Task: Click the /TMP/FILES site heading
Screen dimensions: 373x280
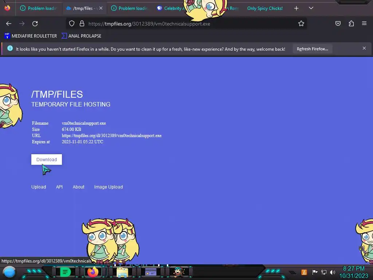Action: (x=57, y=94)
